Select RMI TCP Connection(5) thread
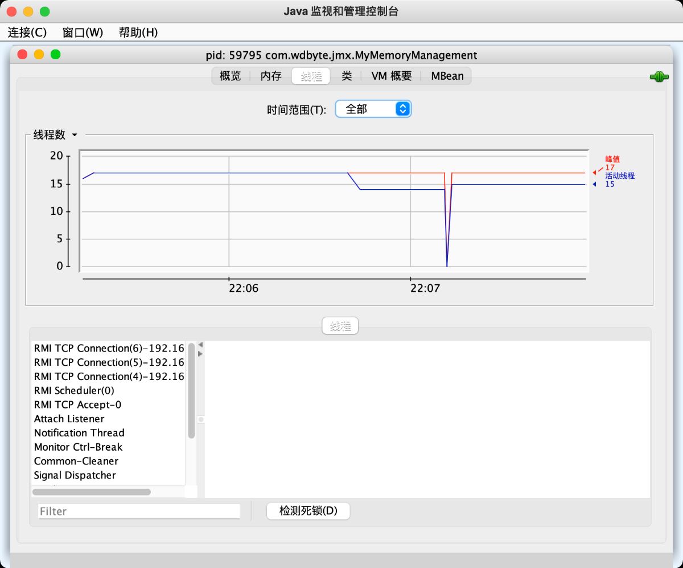This screenshot has width=683, height=568. 109,362
